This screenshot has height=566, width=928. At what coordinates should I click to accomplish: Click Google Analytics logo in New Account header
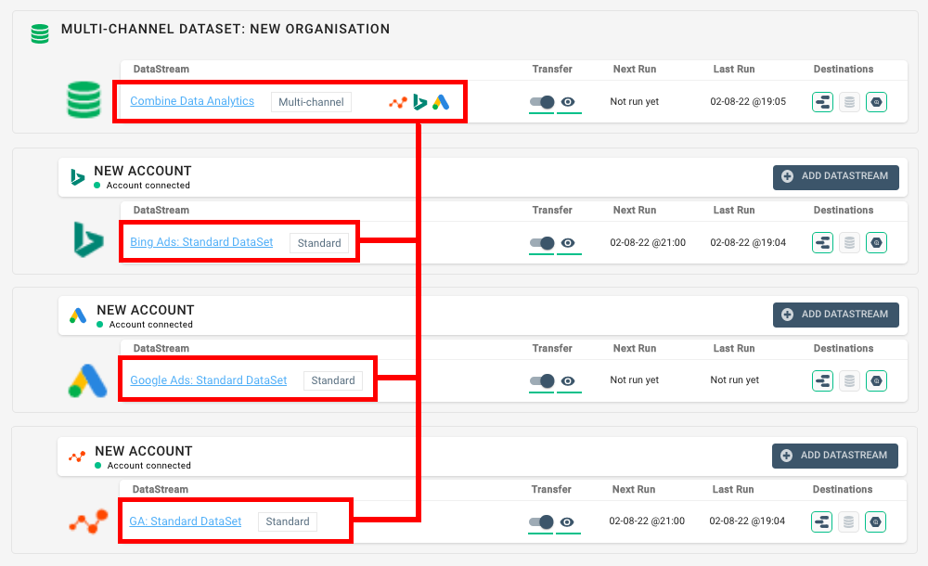point(77,457)
